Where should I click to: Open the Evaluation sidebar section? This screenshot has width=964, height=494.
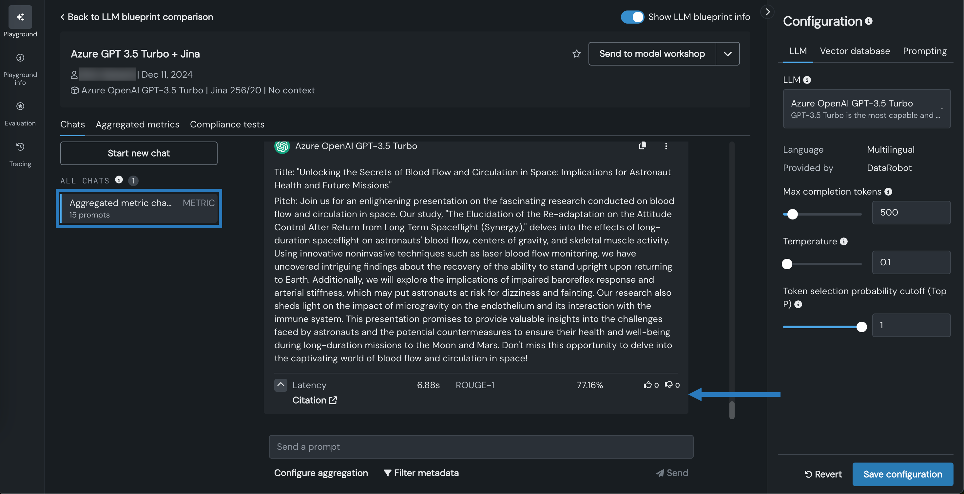coord(20,106)
